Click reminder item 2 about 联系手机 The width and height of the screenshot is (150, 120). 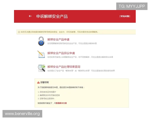(x=49, y=95)
